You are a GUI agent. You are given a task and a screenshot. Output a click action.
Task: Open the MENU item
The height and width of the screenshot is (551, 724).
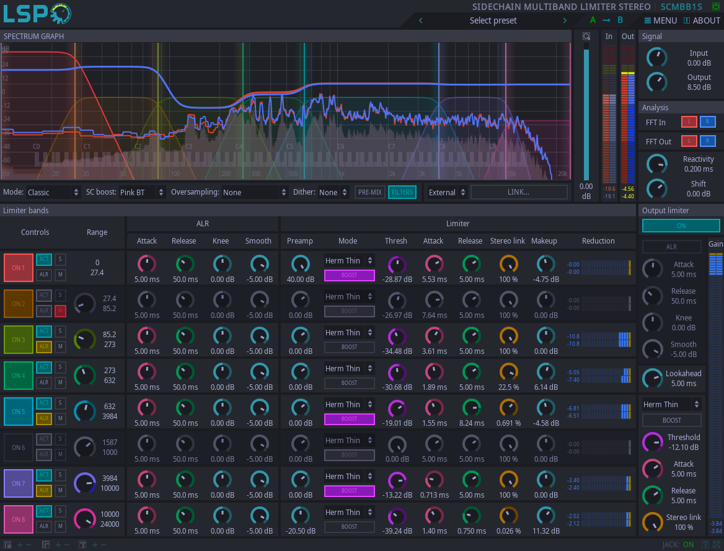pyautogui.click(x=660, y=20)
